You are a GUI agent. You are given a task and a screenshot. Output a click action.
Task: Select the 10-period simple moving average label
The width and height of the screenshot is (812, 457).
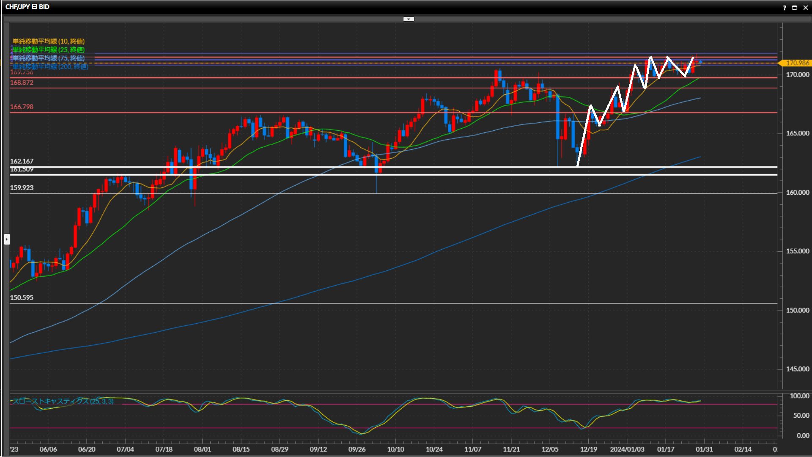click(x=48, y=41)
